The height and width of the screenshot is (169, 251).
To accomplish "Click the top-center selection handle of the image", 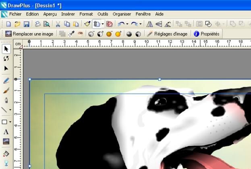I will point(160,79).
